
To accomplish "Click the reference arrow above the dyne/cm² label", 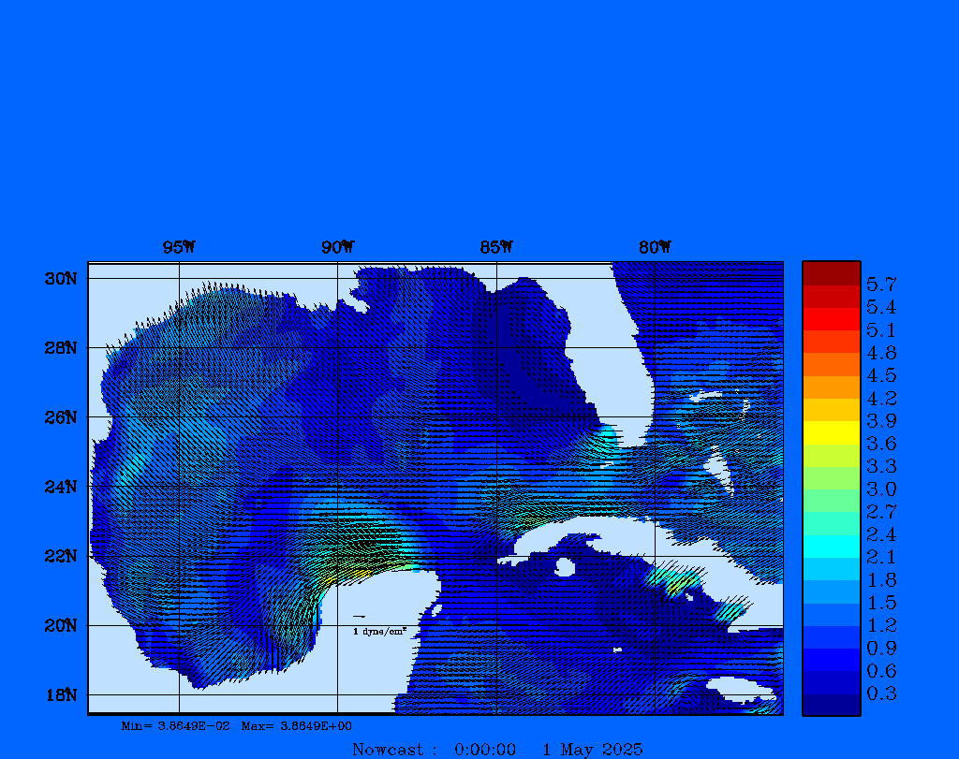I will pyautogui.click(x=359, y=617).
